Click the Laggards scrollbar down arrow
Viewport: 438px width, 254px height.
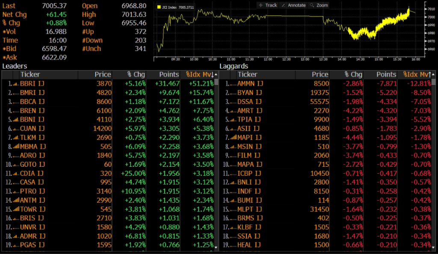click(x=433, y=247)
